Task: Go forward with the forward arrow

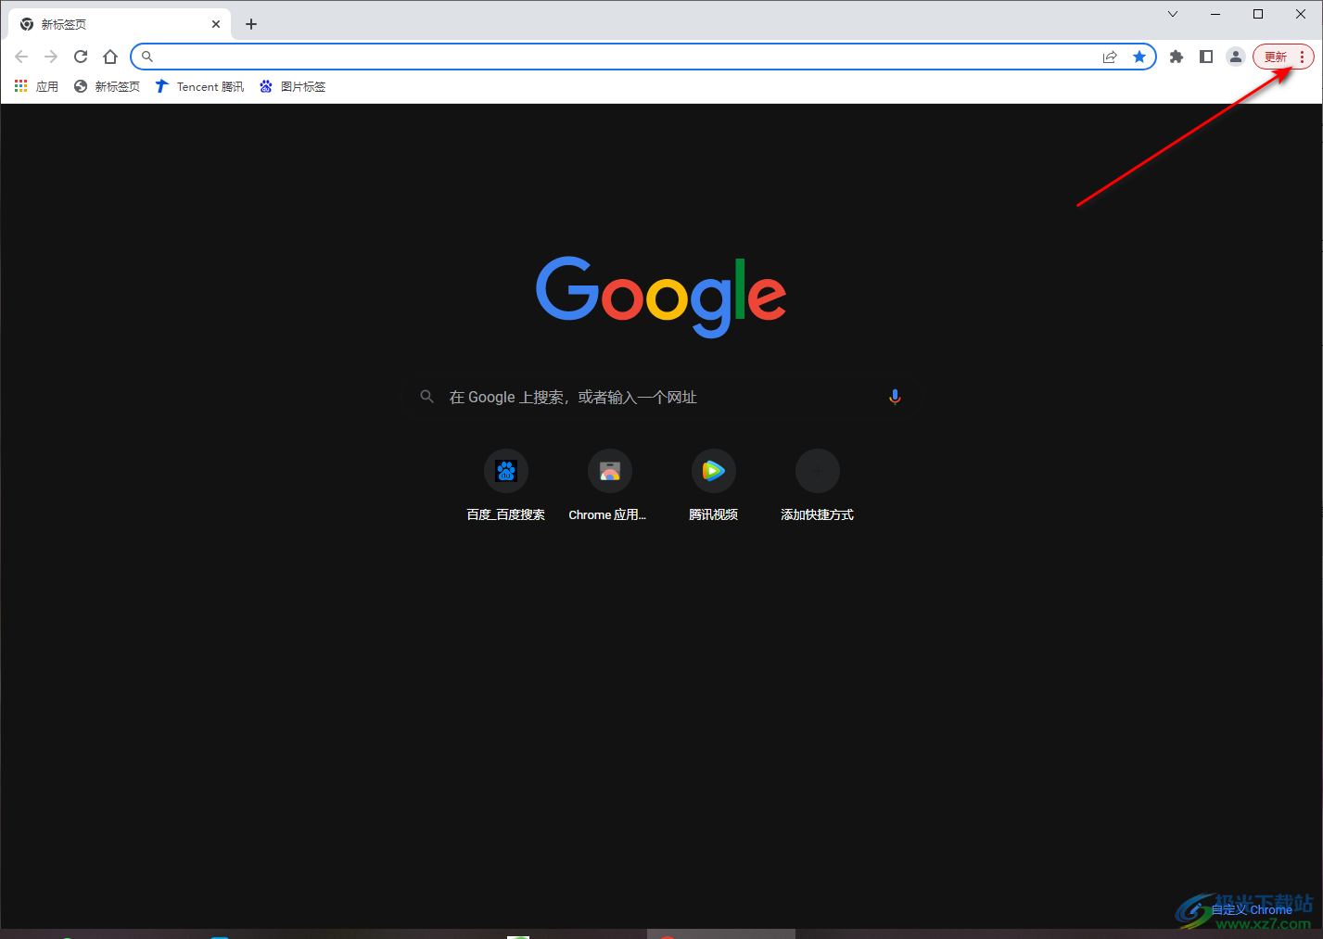Action: pos(51,57)
